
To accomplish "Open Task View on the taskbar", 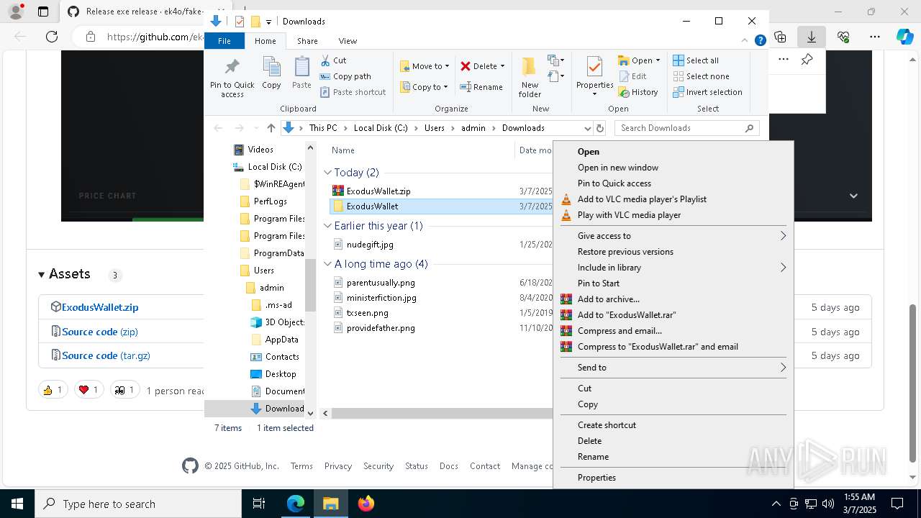I will click(259, 504).
